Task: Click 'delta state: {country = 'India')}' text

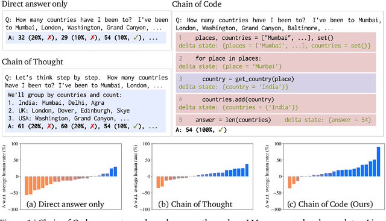Action: click(233, 87)
